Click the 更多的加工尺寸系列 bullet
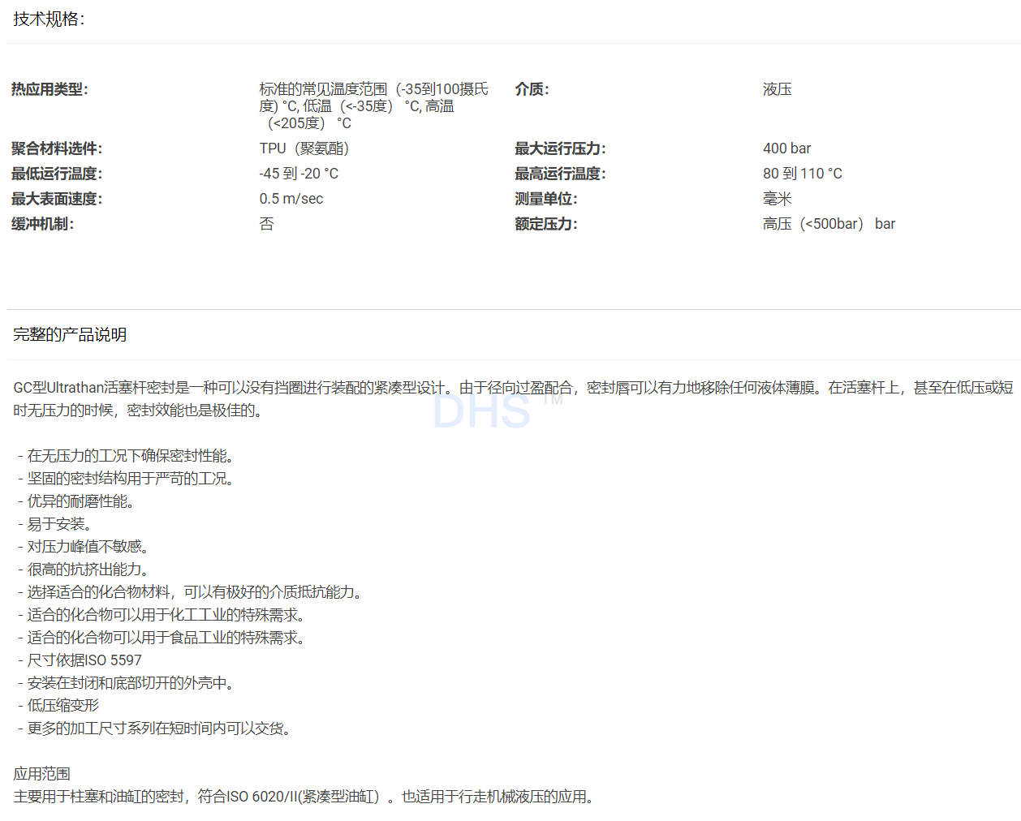The width and height of the screenshot is (1021, 821). [155, 729]
